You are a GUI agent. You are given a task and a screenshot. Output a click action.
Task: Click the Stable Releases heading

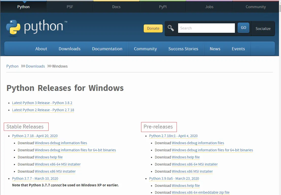coord(25,127)
